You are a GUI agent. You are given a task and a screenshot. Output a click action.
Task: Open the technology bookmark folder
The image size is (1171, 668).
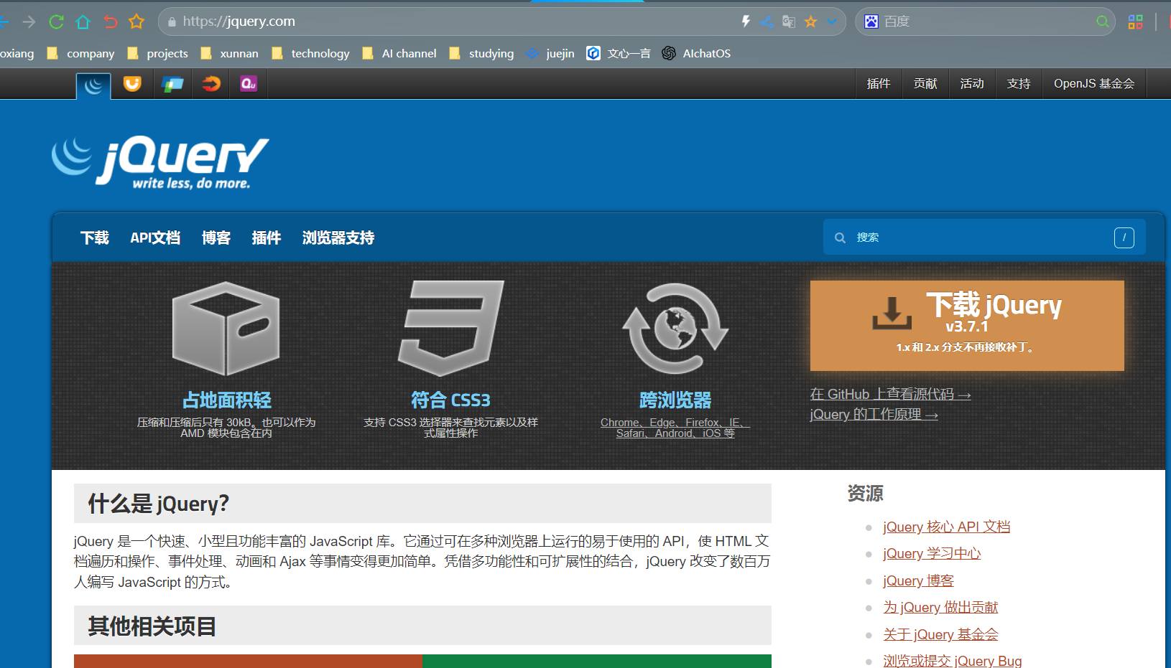click(311, 53)
